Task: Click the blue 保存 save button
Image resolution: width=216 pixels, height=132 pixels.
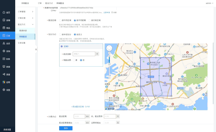Action: (66, 128)
